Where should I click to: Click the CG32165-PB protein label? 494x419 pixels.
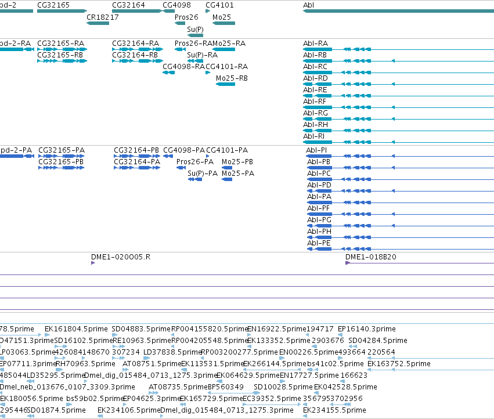[x=61, y=162]
